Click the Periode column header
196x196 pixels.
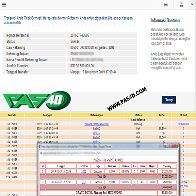click(12, 115)
